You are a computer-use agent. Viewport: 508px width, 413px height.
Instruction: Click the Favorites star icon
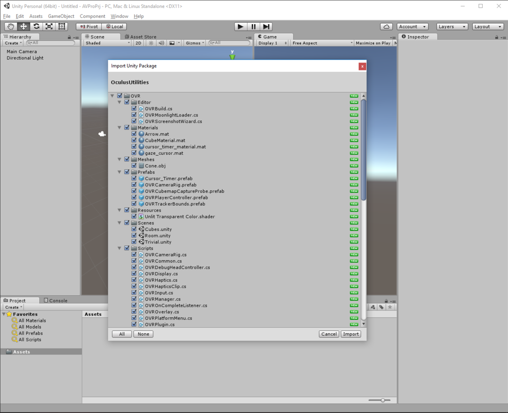tap(9, 314)
